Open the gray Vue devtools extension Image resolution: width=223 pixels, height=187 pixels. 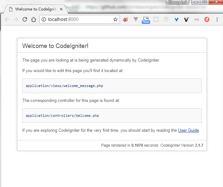click(x=136, y=19)
